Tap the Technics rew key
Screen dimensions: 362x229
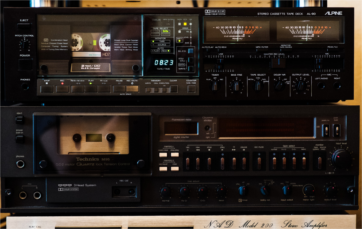click(x=198, y=163)
